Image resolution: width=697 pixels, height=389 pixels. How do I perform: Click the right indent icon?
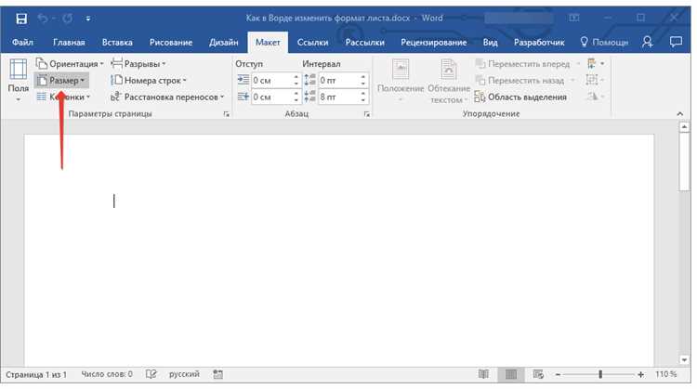(243, 97)
